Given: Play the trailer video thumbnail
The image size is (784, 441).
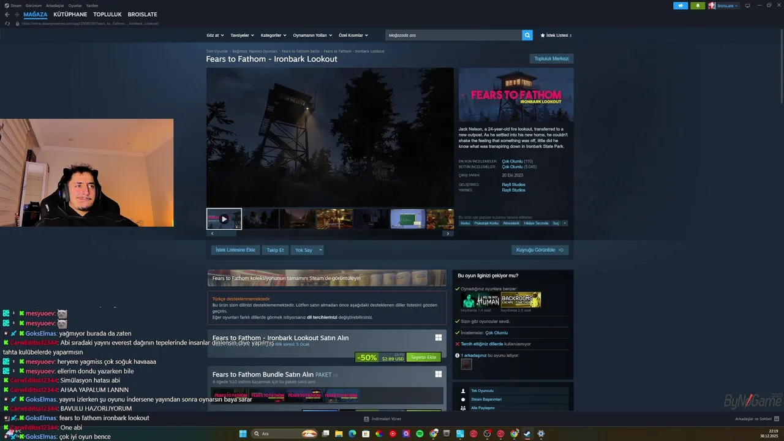Looking at the screenshot, I should (x=224, y=219).
